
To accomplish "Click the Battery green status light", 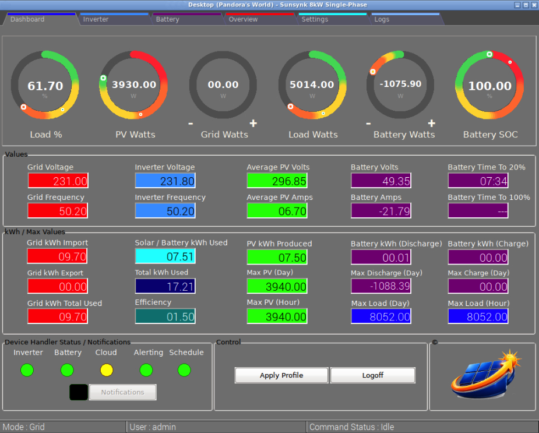I will pos(67,370).
